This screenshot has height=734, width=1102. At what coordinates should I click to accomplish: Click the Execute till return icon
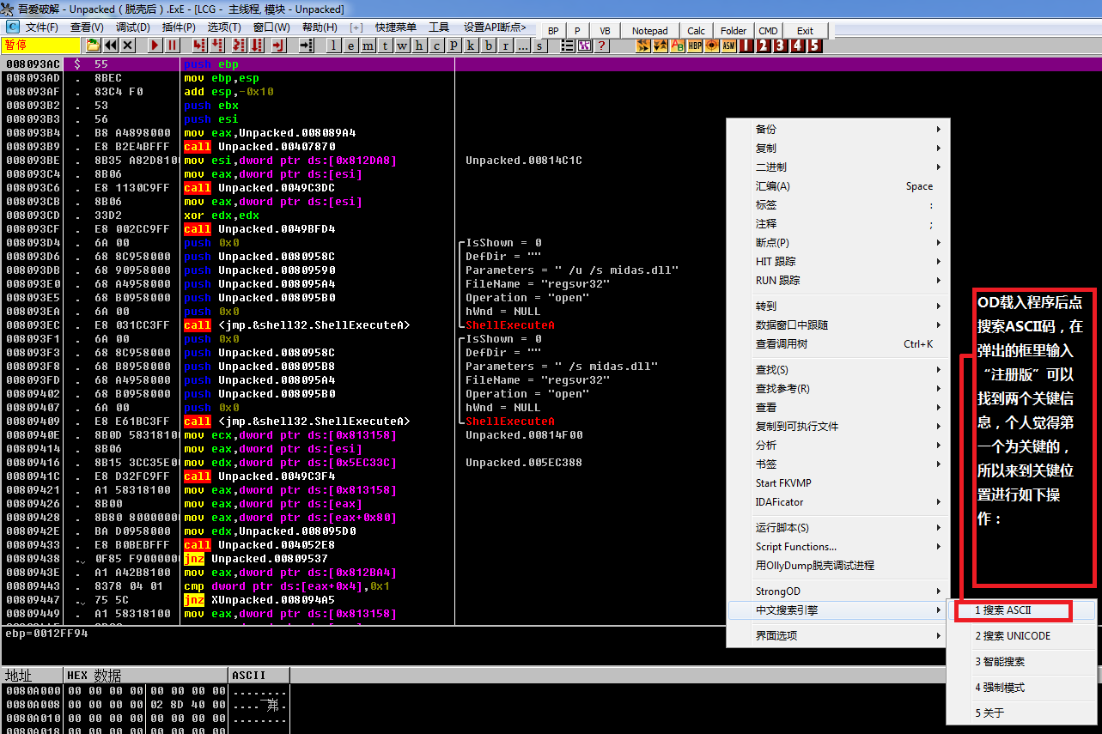[280, 45]
